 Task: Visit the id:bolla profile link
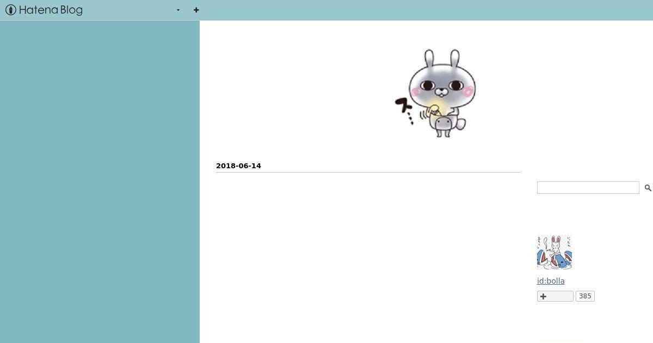pos(551,281)
